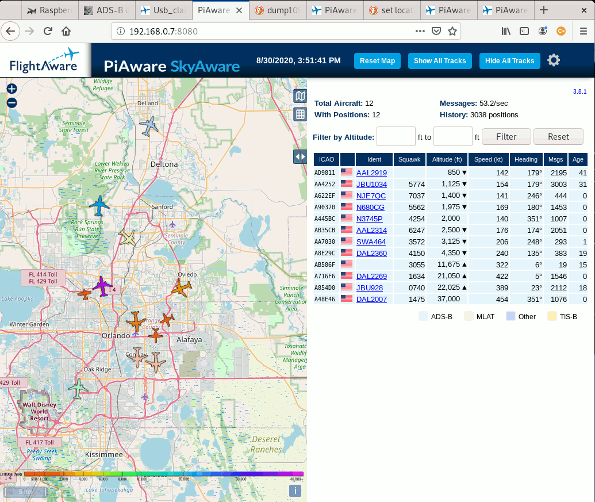Sort table by the flag column header

[x=347, y=159]
